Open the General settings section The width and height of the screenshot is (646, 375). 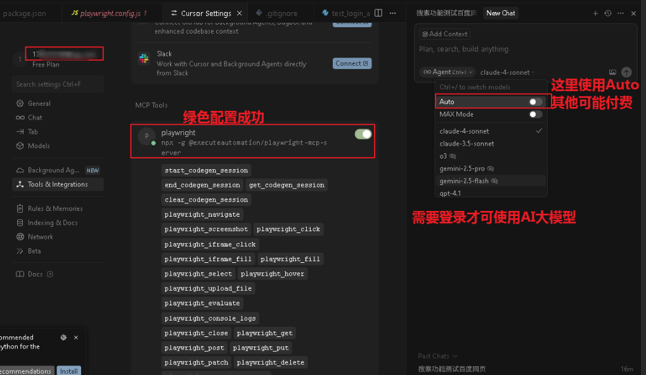pos(34,103)
